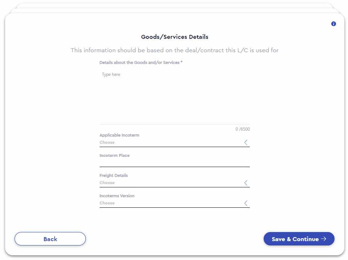
Task: Click the 'Applicable Incoterm' field label
Action: pos(119,135)
